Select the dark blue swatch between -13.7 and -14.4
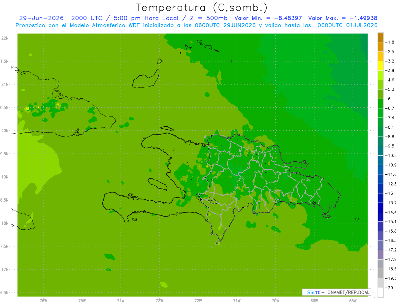 (x=380, y=207)
